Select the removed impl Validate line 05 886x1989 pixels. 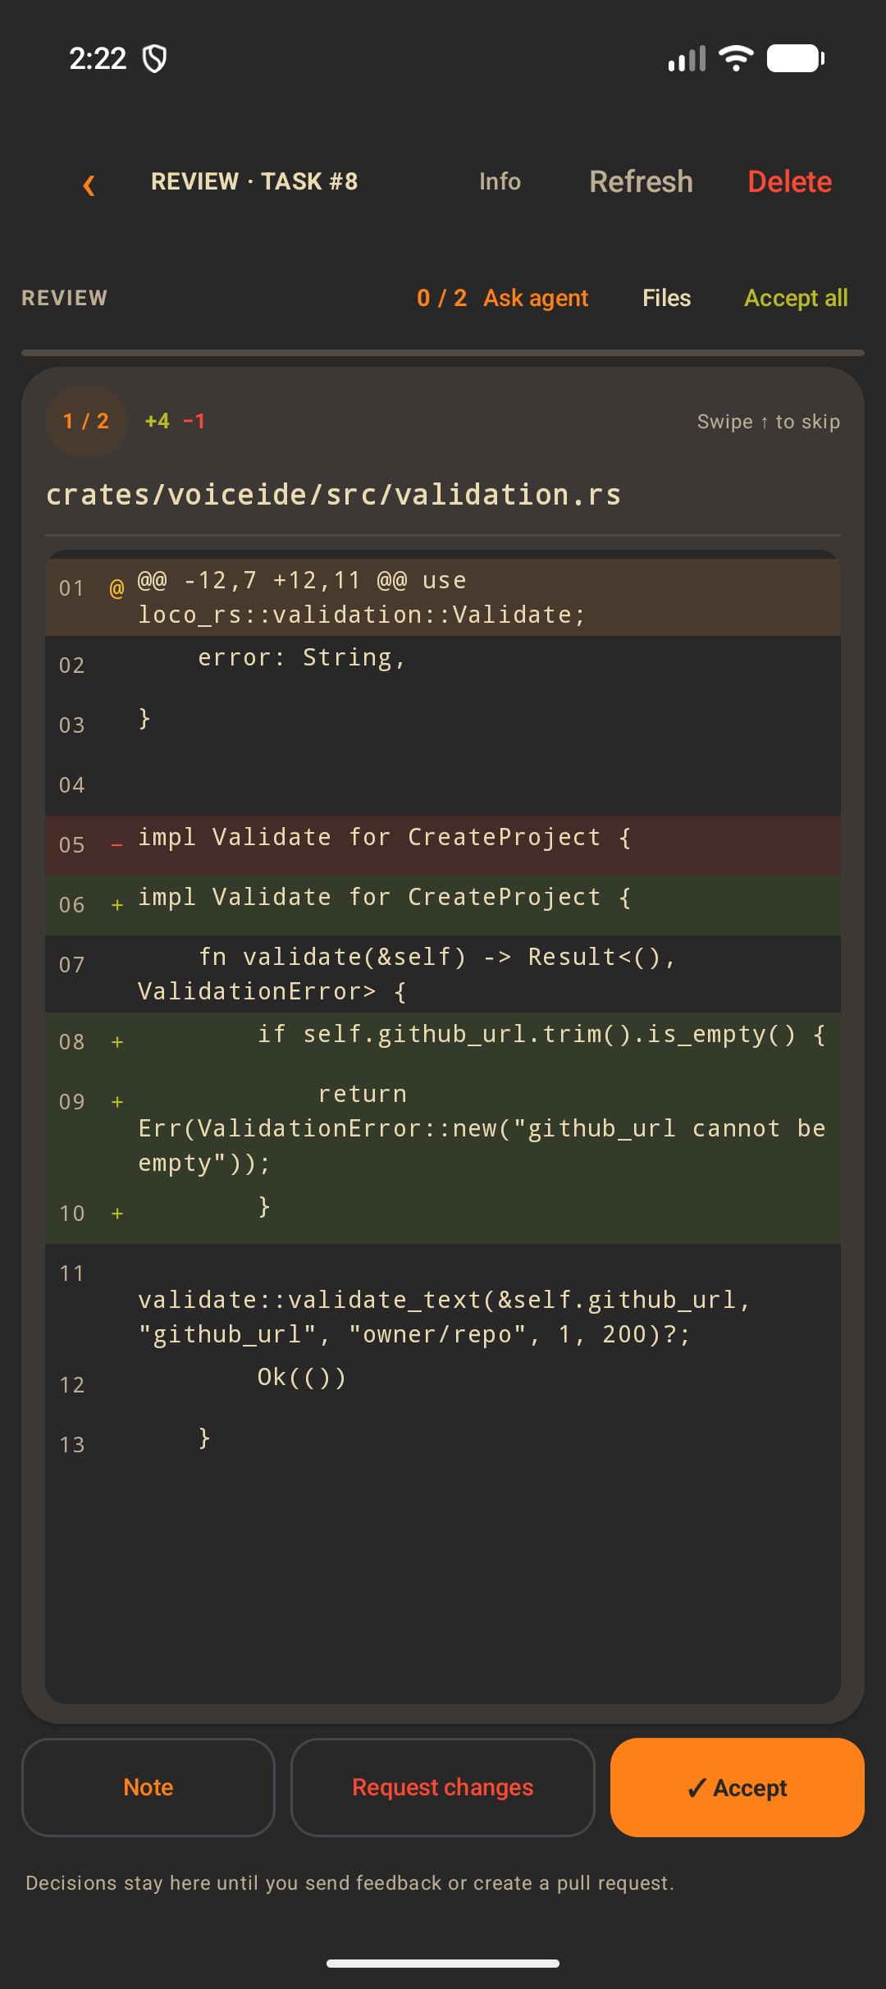(x=443, y=845)
